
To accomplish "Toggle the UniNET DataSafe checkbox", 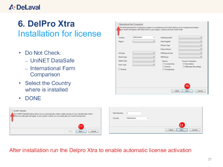I will [12, 111].
